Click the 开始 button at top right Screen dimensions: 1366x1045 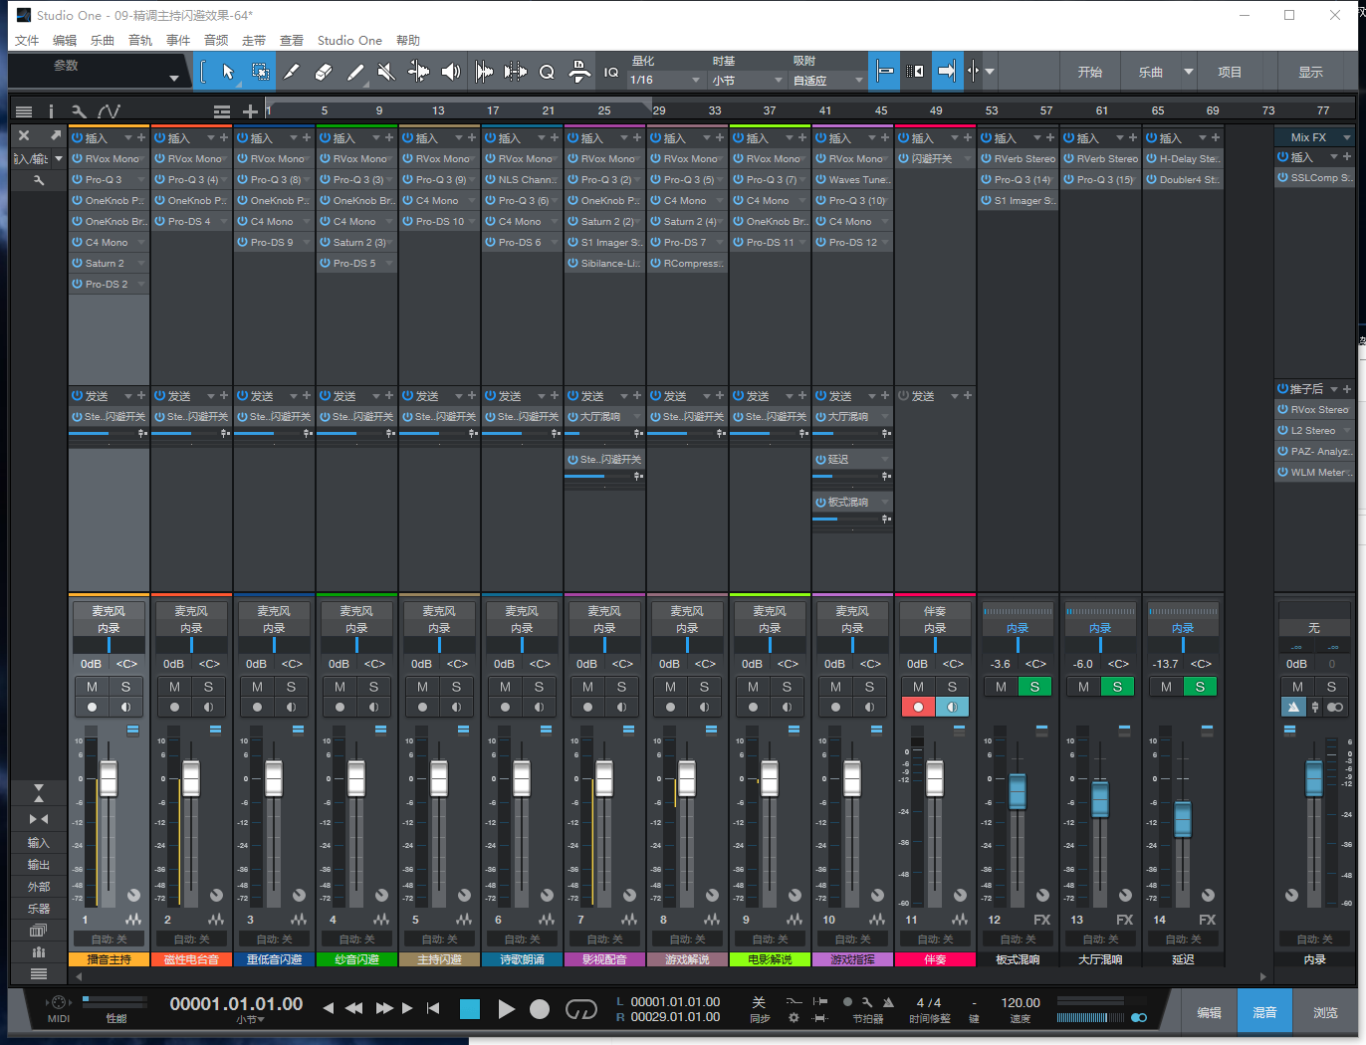[x=1090, y=71]
